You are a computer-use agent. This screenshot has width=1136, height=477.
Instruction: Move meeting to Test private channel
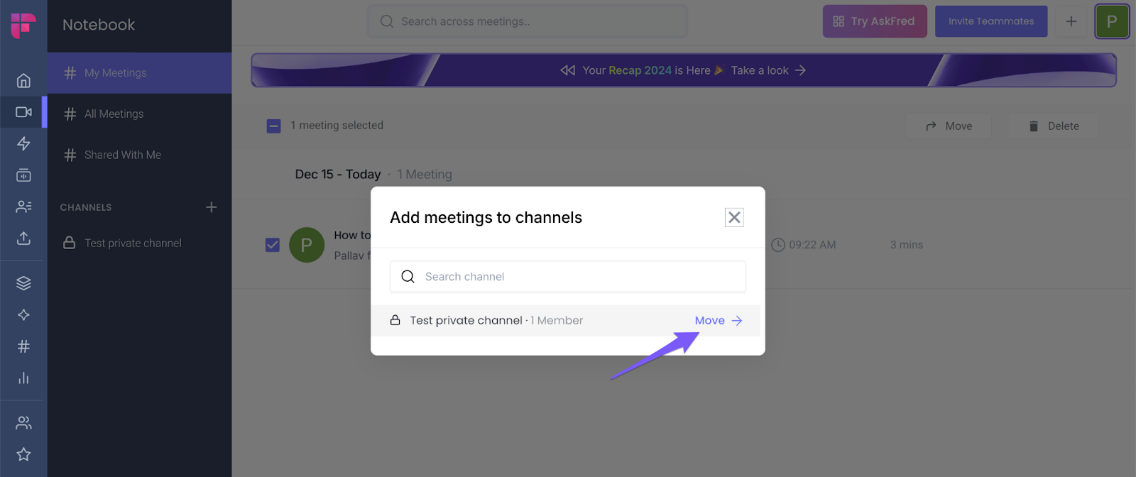click(x=718, y=321)
